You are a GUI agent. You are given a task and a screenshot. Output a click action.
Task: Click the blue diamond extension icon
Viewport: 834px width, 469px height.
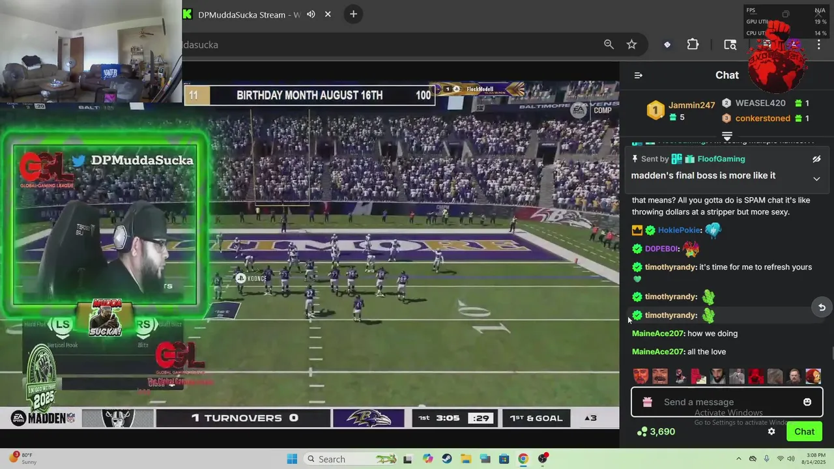click(667, 44)
